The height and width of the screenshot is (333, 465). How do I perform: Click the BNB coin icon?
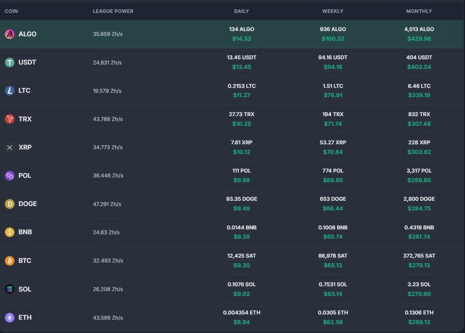point(10,232)
